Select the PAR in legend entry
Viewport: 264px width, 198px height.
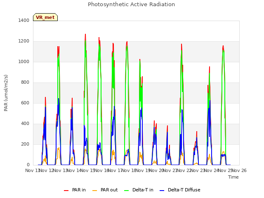click(75, 190)
